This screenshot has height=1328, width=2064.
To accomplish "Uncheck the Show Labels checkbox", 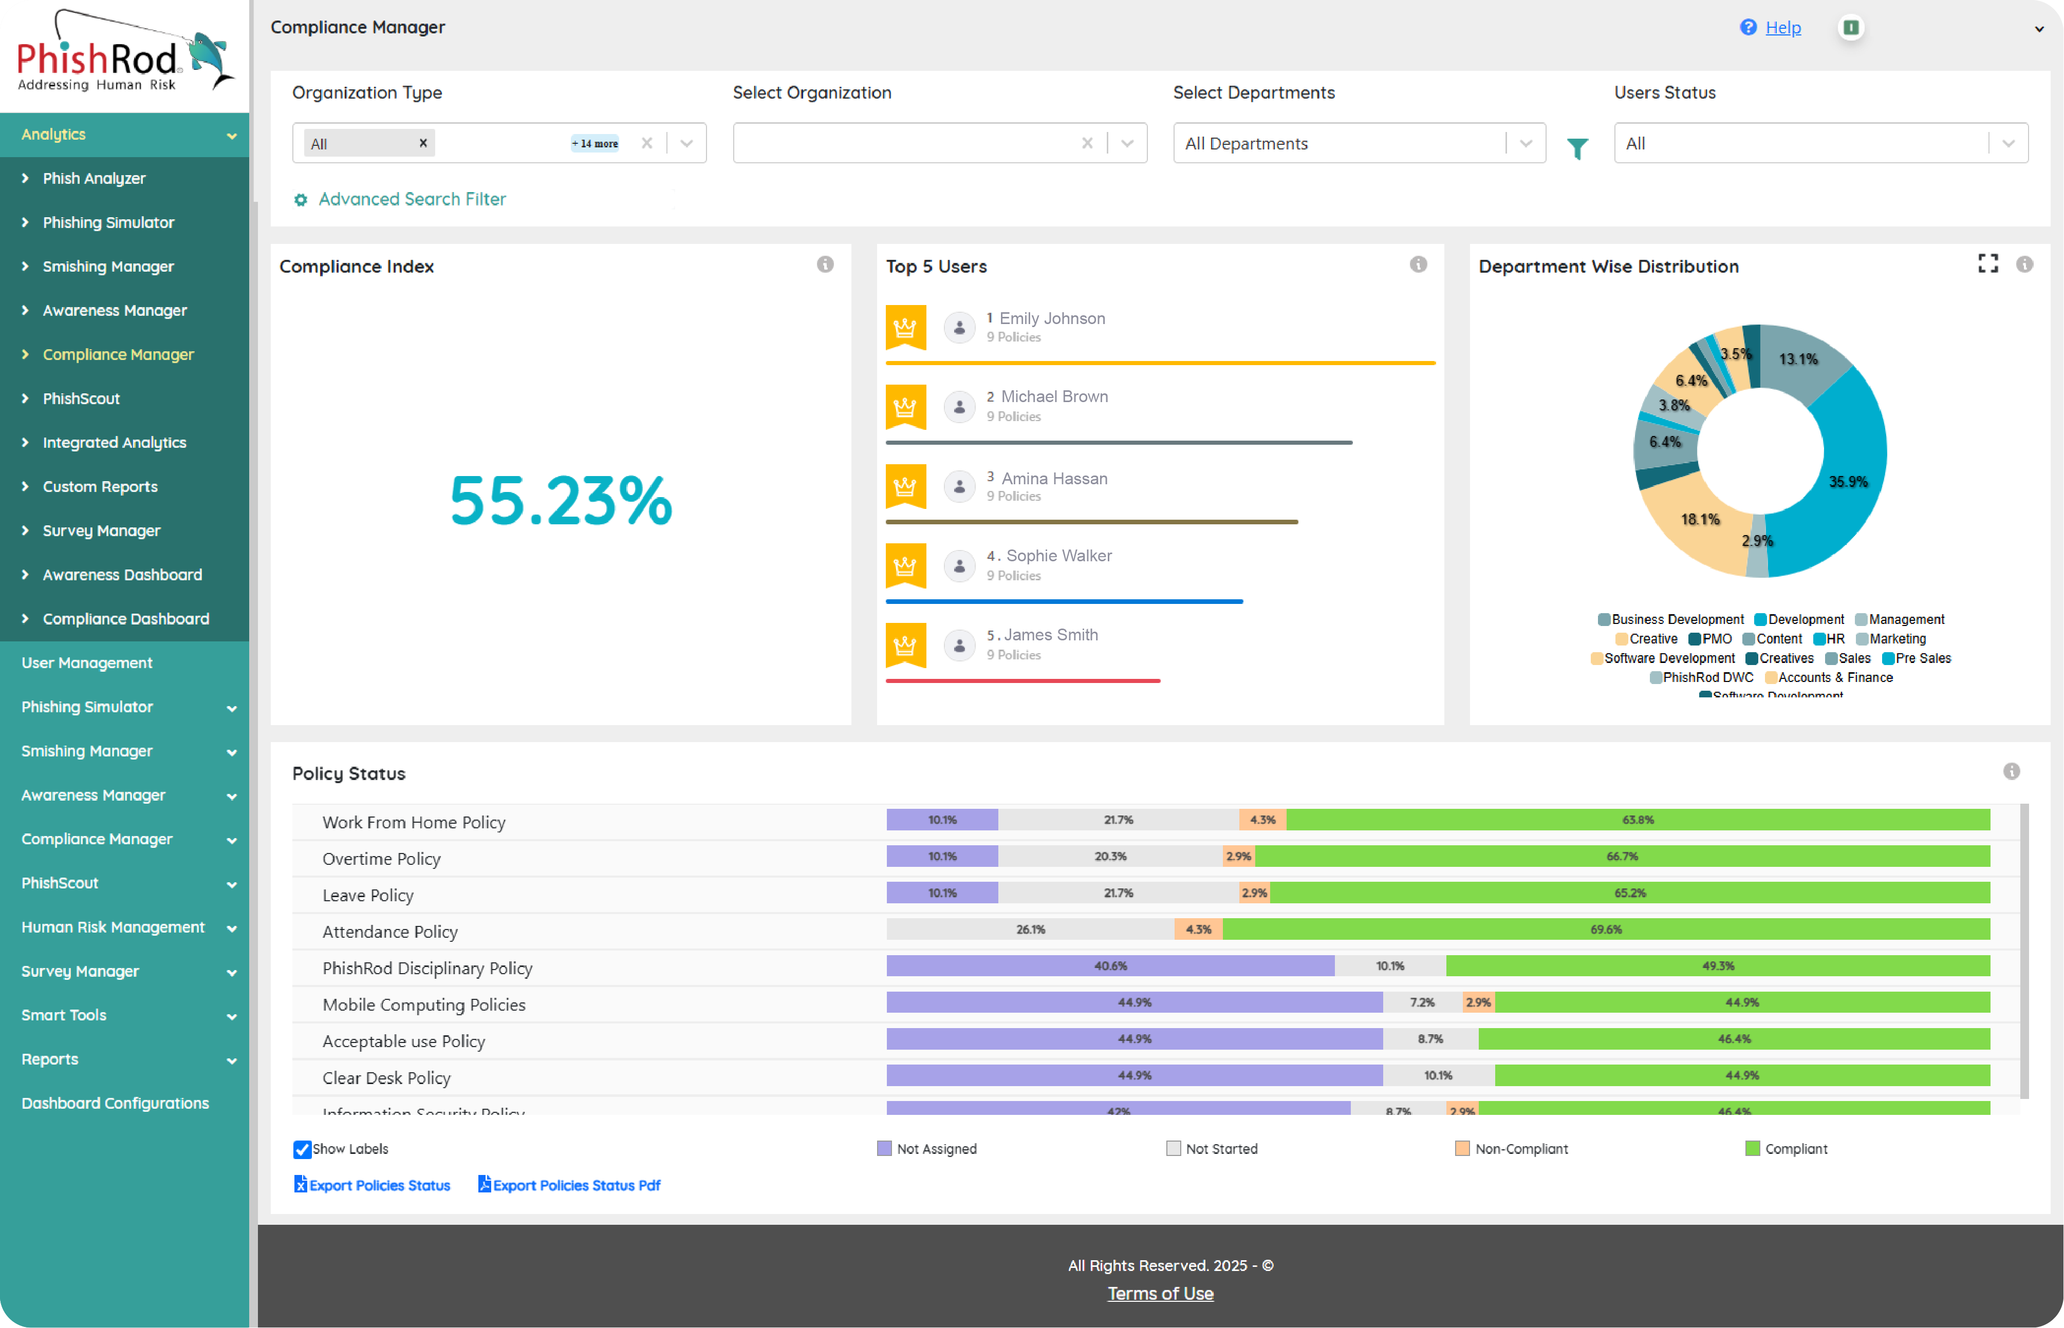I will point(302,1149).
